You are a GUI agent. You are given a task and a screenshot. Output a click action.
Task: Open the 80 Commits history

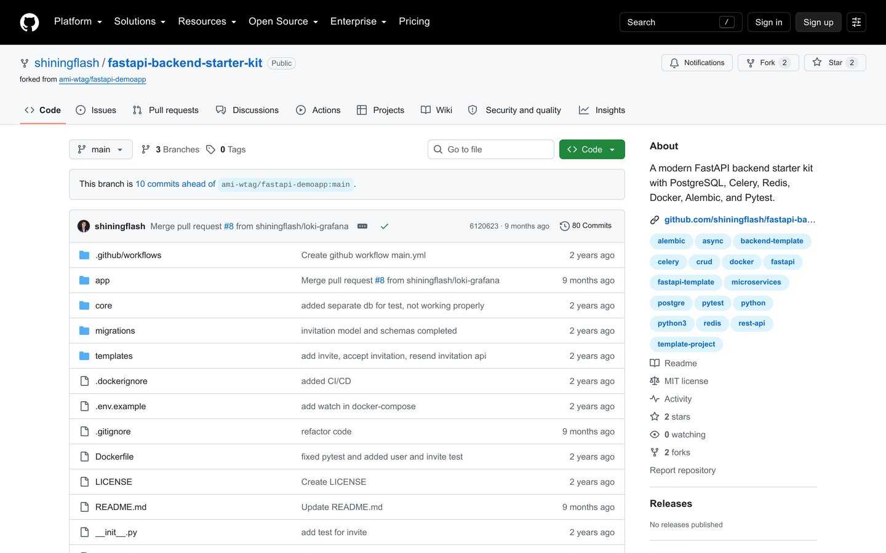point(586,226)
